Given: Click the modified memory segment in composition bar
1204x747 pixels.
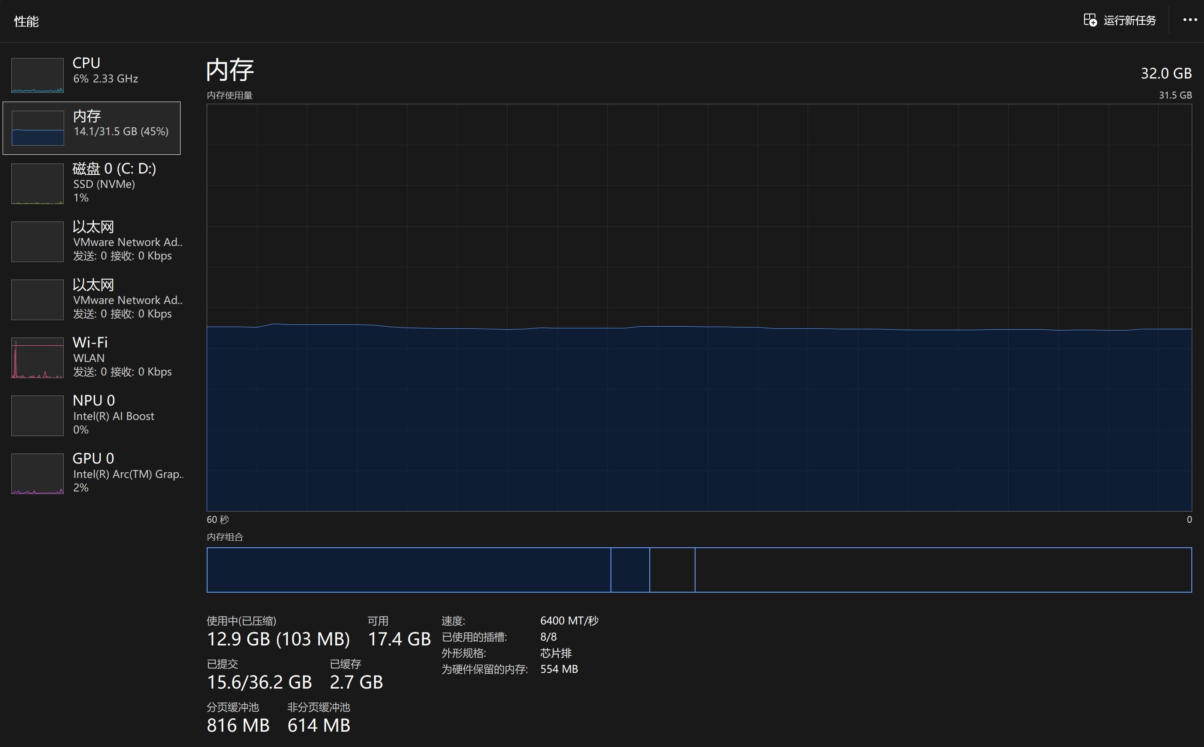Looking at the screenshot, I should [x=630, y=570].
